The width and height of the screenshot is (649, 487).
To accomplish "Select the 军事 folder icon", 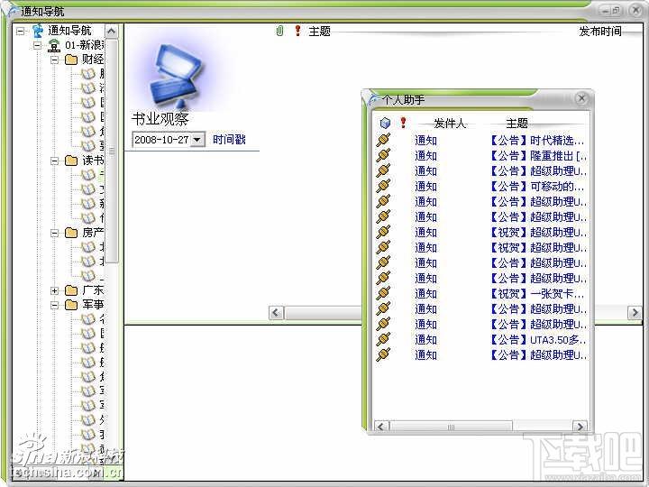I will [71, 305].
